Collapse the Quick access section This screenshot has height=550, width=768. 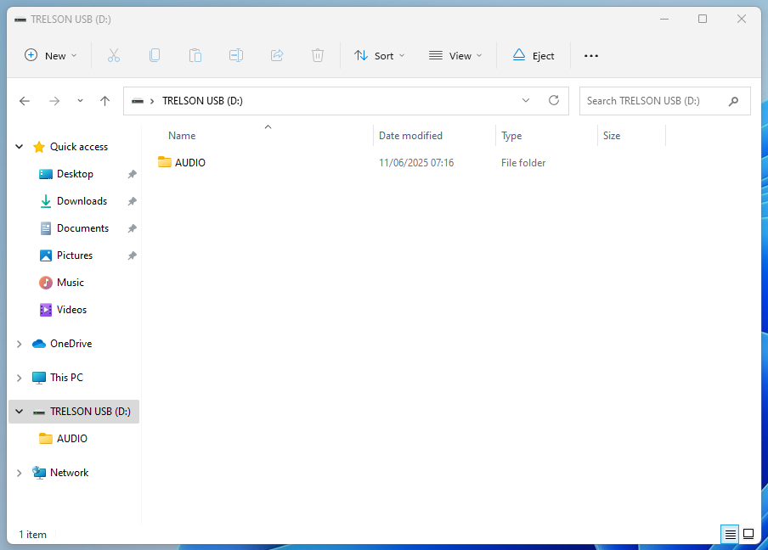pos(19,147)
